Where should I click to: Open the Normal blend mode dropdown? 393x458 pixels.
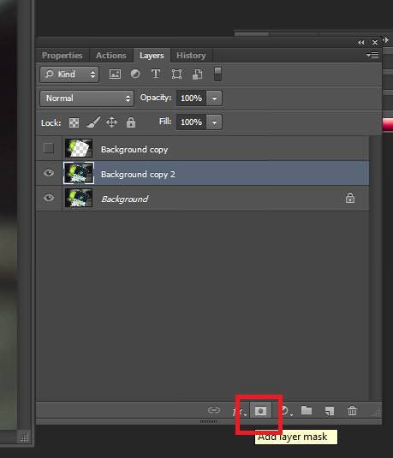pos(87,98)
